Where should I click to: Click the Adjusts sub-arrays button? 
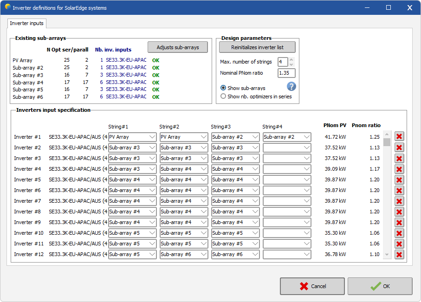(178, 47)
